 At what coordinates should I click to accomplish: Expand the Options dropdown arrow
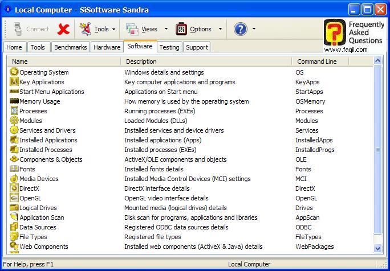pyautogui.click(x=220, y=29)
